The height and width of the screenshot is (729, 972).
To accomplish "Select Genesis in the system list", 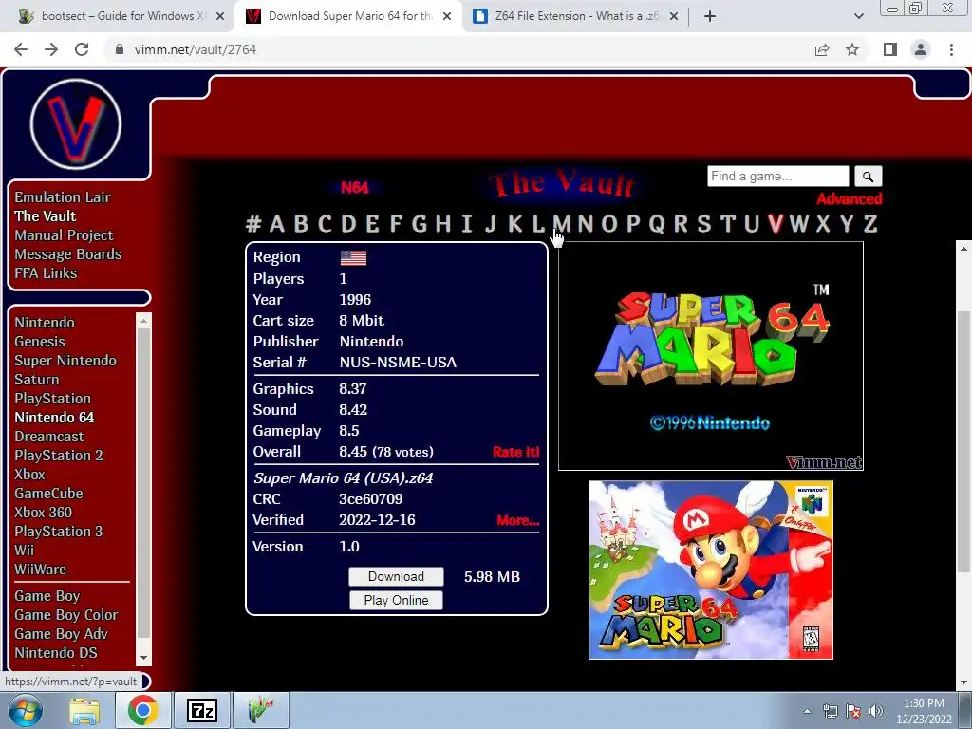I will [x=40, y=342].
